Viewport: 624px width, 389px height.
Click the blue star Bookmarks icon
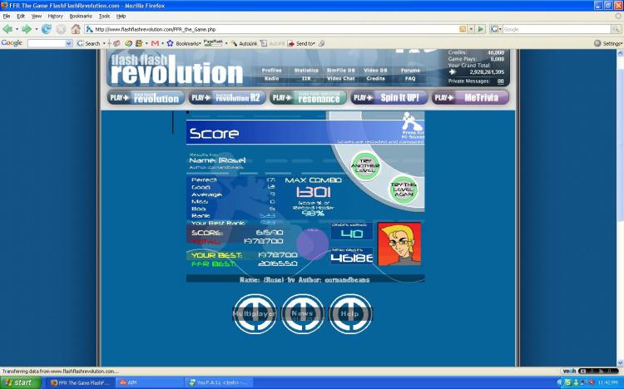[170, 43]
